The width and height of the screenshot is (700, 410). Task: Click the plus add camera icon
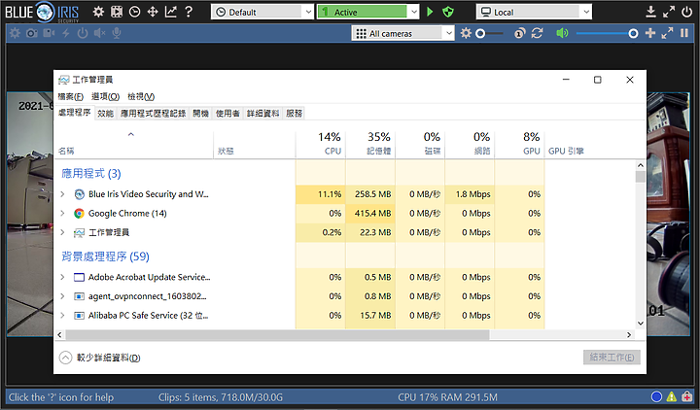point(650,33)
